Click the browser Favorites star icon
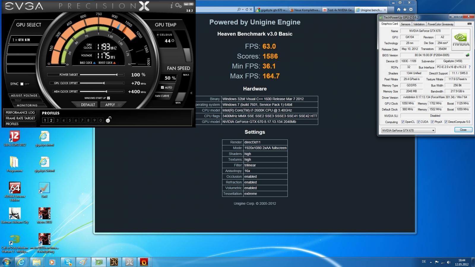Screen dimensions: 475x267 click(405, 9)
